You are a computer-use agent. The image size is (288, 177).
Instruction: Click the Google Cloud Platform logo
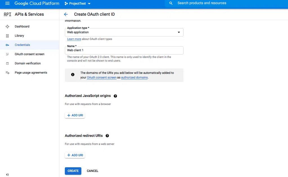[37, 3]
